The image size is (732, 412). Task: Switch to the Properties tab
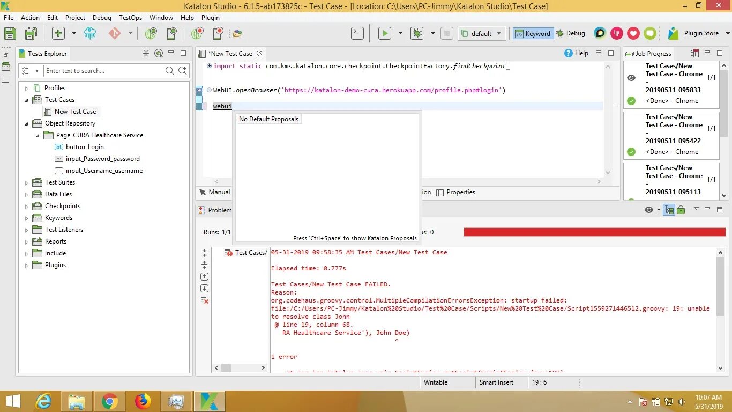click(x=455, y=192)
